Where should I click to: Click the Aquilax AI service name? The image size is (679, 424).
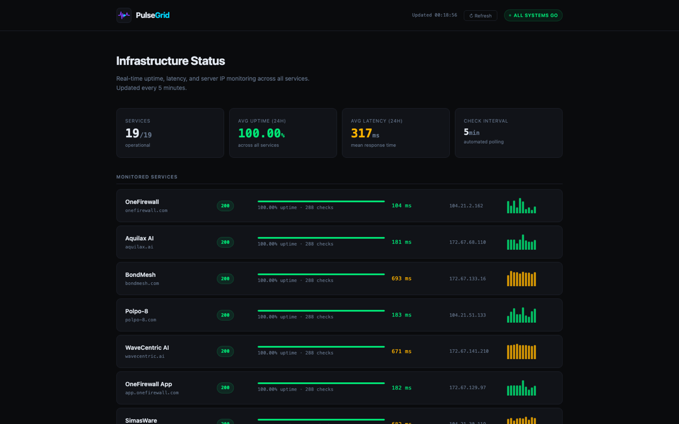139,239
